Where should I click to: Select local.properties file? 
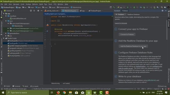pos(19,56)
